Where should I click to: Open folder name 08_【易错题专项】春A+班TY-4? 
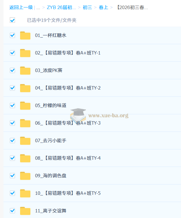(68, 158)
